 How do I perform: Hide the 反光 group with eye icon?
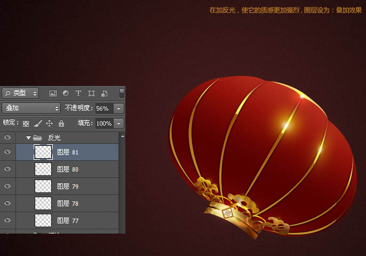(7, 137)
